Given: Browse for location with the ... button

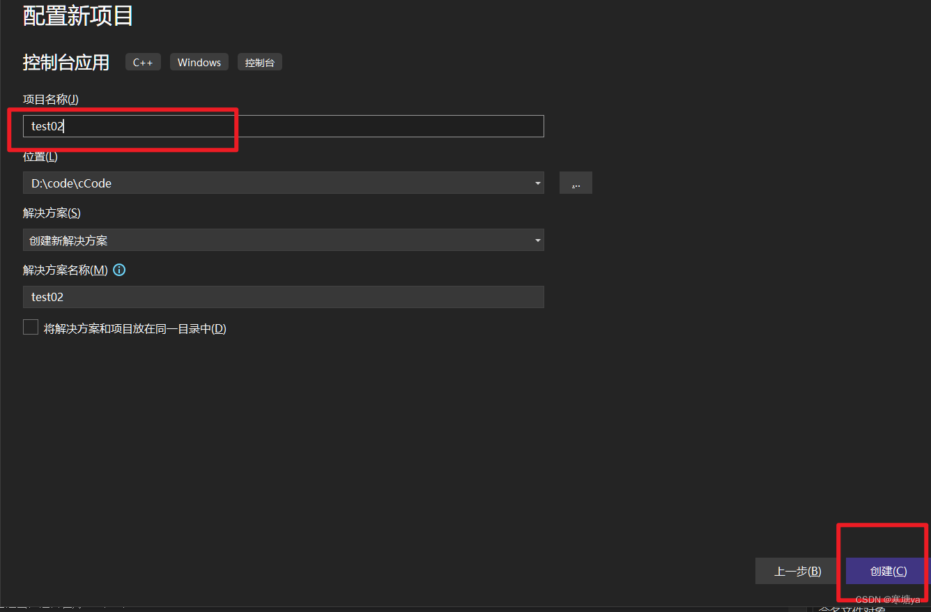Looking at the screenshot, I should click(576, 183).
